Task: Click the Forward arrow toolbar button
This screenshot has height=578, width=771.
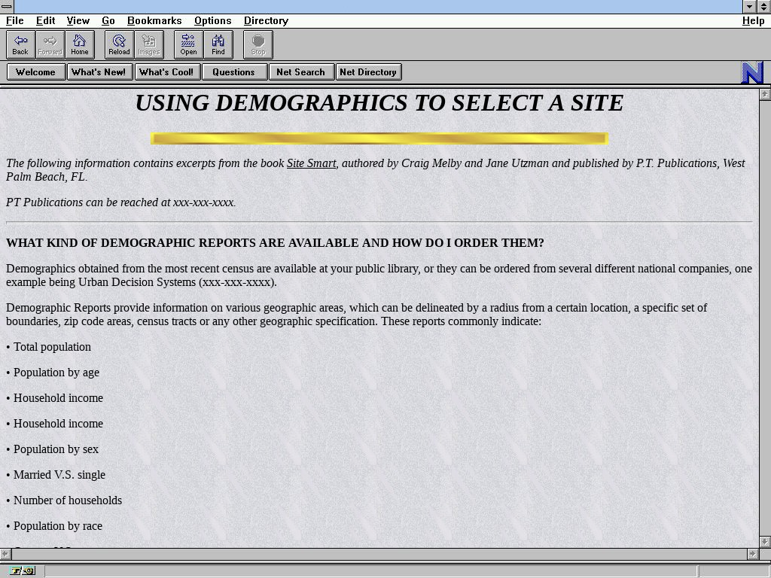Action: (50, 44)
